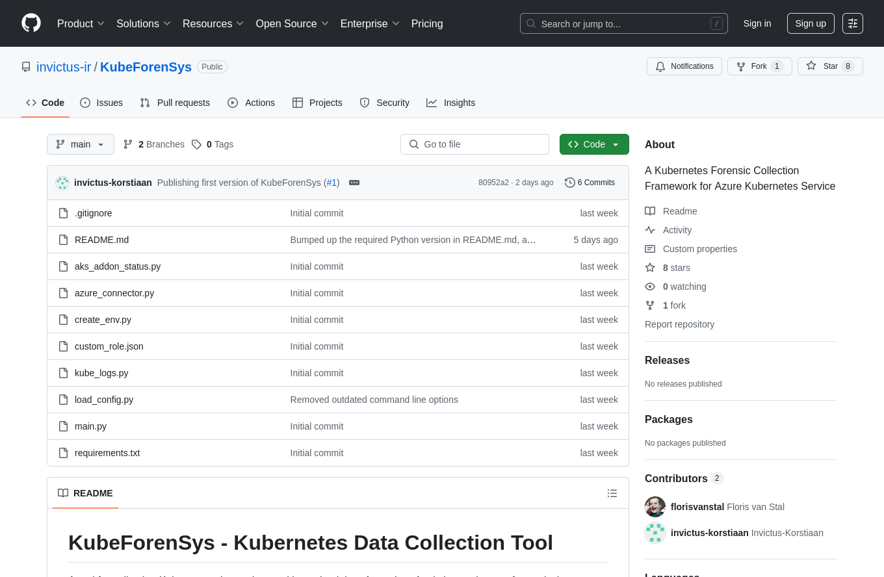Click the bell icon in Notifications
The width and height of the screenshot is (884, 577).
click(660, 66)
